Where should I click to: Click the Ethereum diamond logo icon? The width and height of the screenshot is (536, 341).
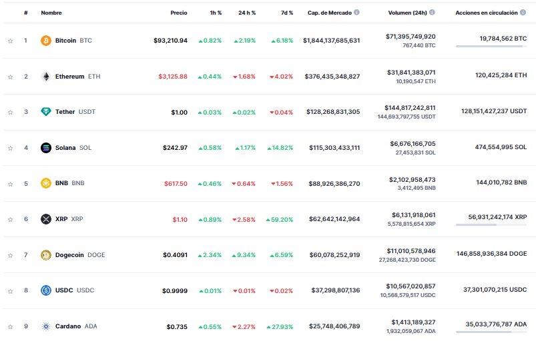point(46,77)
